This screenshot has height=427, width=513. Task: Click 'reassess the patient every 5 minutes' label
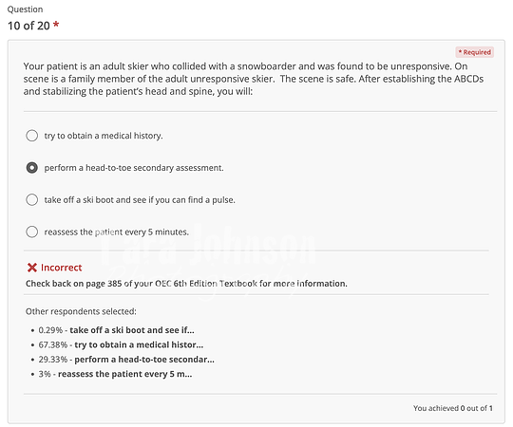[x=117, y=232]
